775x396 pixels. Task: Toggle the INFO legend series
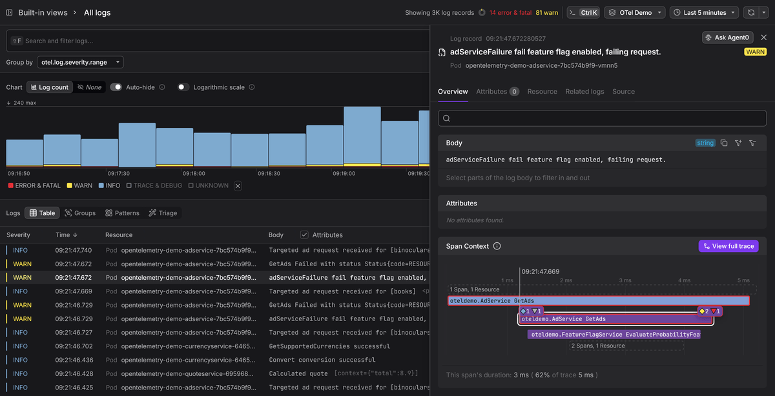pyautogui.click(x=109, y=185)
